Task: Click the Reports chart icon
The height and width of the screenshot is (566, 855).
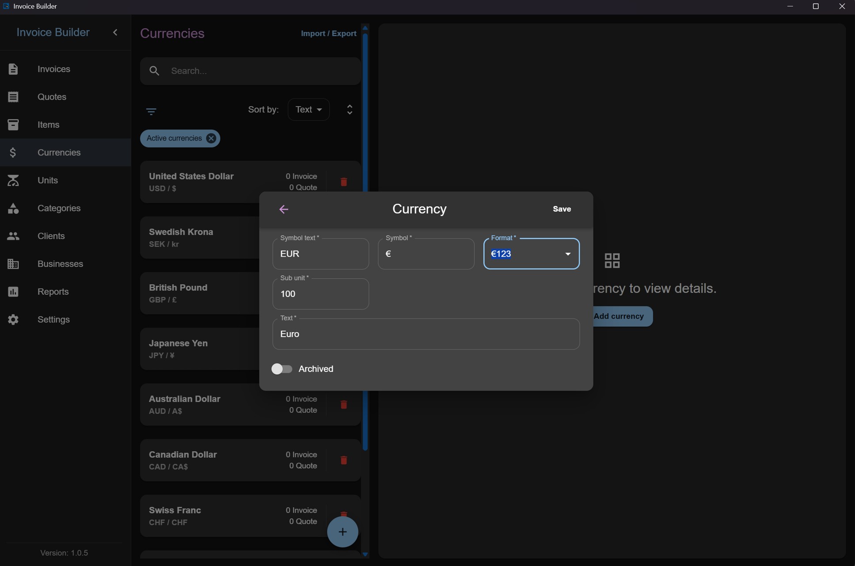Action: pyautogui.click(x=13, y=292)
